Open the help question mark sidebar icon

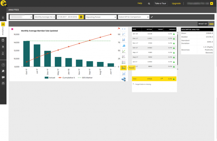pos(3,65)
